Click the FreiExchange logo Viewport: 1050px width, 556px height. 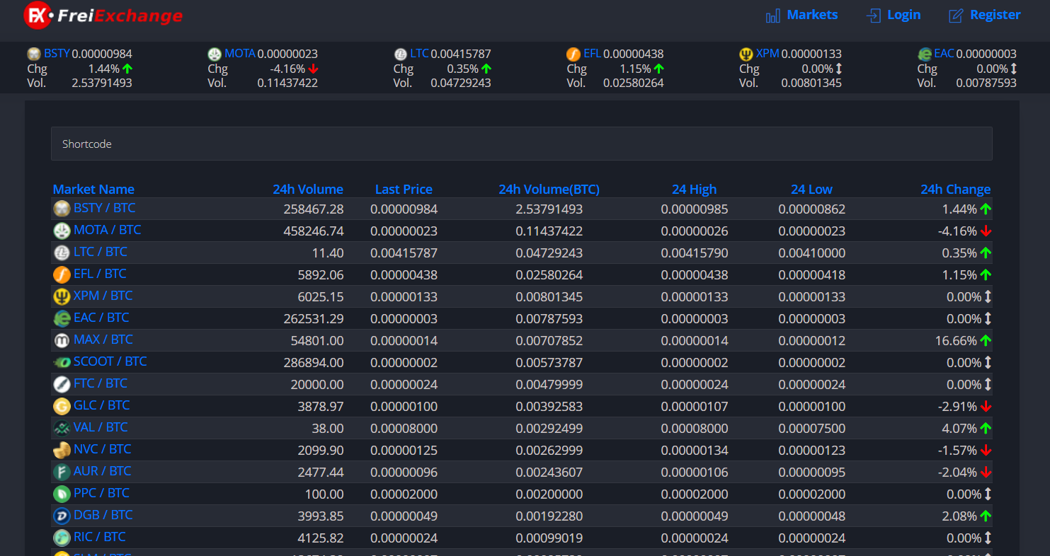coord(103,15)
